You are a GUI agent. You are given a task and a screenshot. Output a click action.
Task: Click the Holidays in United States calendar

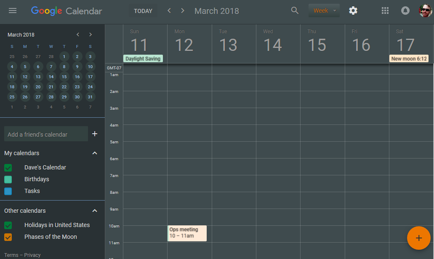[57, 225]
